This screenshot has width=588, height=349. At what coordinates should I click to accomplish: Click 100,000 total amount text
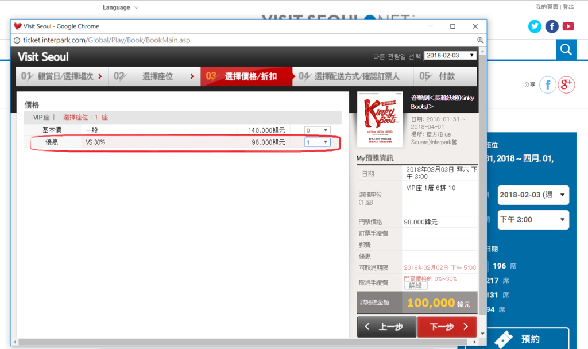(x=431, y=303)
